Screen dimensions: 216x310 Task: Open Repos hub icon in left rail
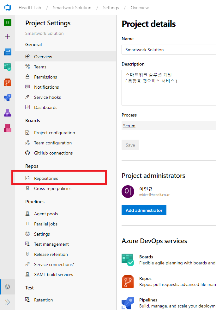pos(8,82)
